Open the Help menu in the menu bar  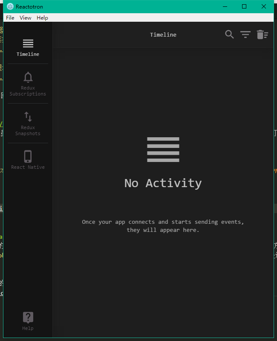[x=42, y=17]
